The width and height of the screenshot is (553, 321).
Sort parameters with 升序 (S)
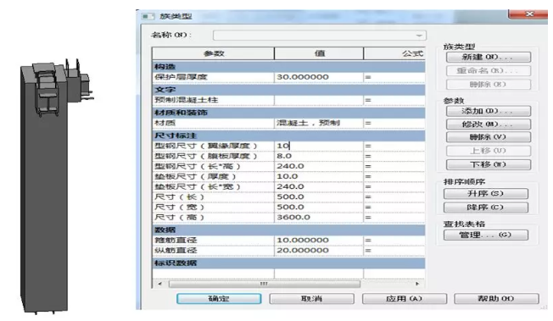486,193
